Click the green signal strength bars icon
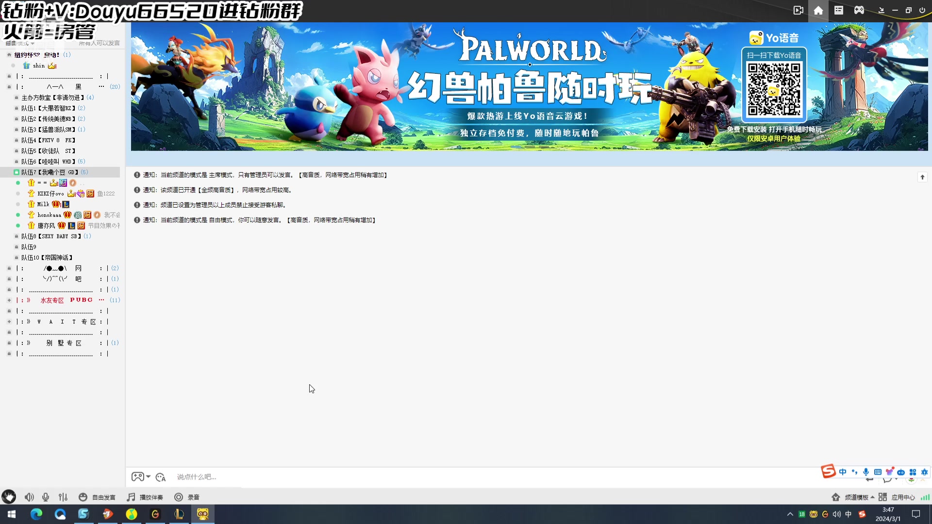This screenshot has height=524, width=932. pyautogui.click(x=925, y=497)
